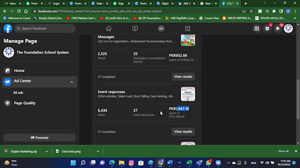Reload the page in Chrome
The height and width of the screenshot is (168, 300).
[x=19, y=11]
